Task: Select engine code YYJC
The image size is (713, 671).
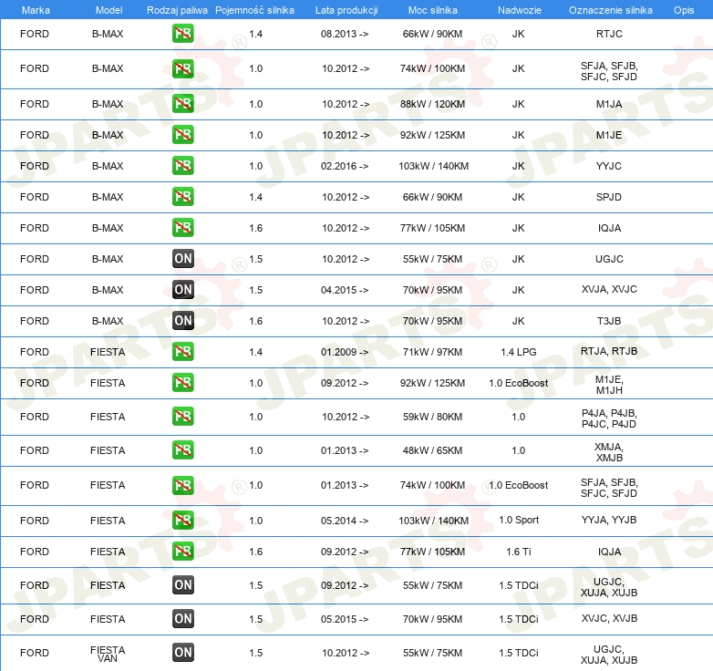Action: click(608, 166)
